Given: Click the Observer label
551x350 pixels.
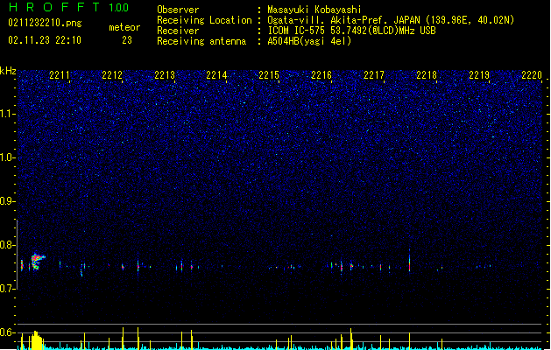Looking at the screenshot, I should tap(178, 10).
